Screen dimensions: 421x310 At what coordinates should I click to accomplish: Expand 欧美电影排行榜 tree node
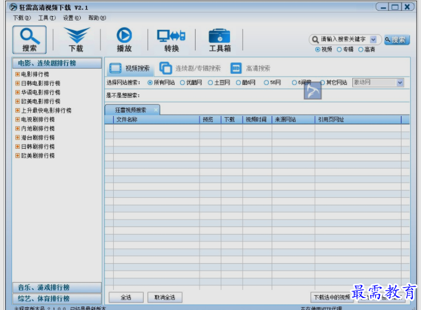click(18, 101)
